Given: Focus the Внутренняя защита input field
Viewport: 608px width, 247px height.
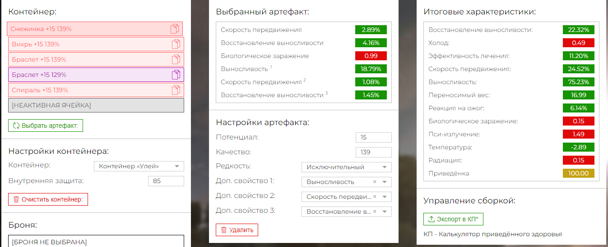Looking at the screenshot, I should point(166,181).
